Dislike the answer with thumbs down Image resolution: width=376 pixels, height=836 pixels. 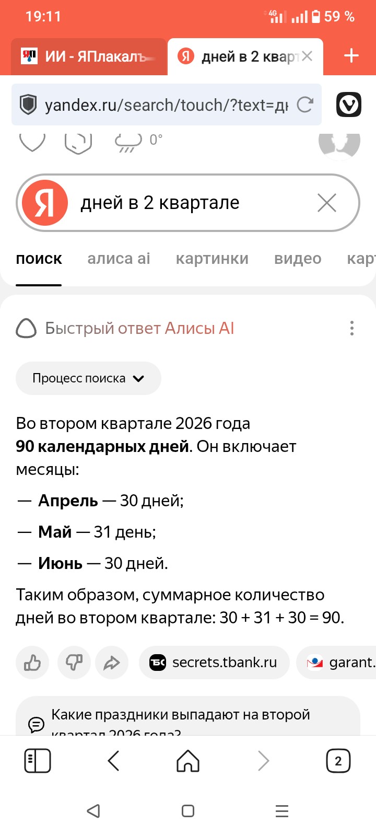[74, 663]
